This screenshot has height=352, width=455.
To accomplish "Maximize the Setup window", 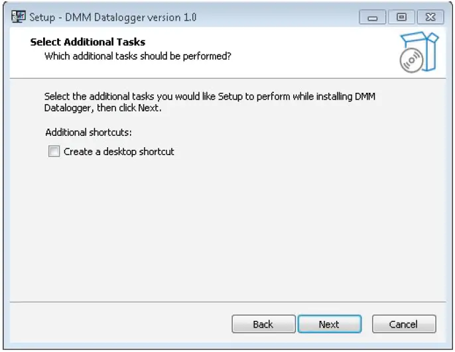I will (402, 18).
